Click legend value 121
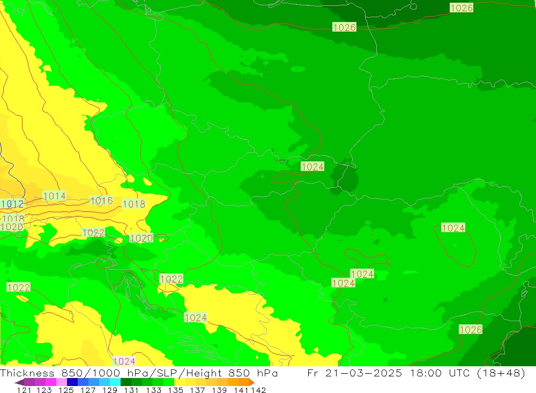Screen dimensions: 536x393 (24, 390)
